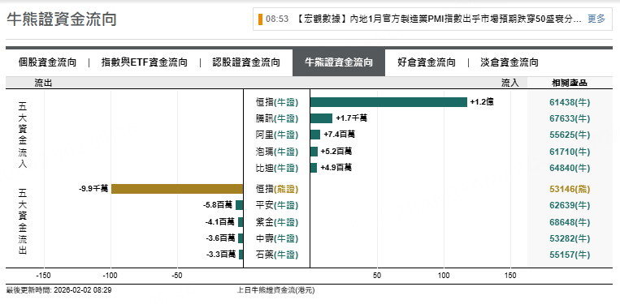Screen dimensions: 620x304
Task: Switch to 指數與ETF資金流向 tab
Action: coord(145,62)
